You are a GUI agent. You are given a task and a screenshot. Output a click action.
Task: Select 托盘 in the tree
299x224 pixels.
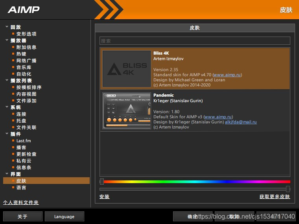click(x=21, y=121)
